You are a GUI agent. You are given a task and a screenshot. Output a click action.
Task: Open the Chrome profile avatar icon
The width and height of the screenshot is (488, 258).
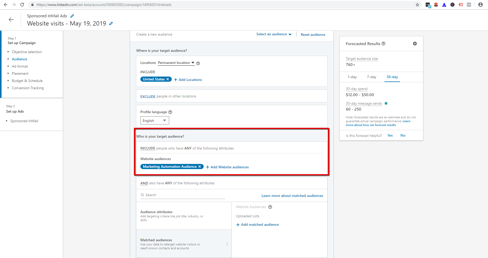tap(481, 5)
